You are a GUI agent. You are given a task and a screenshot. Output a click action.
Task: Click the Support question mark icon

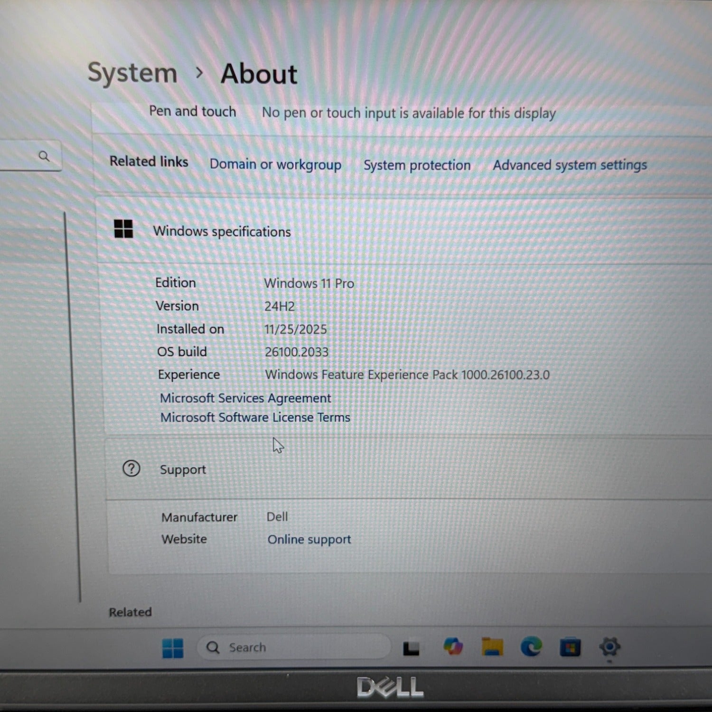pos(131,469)
